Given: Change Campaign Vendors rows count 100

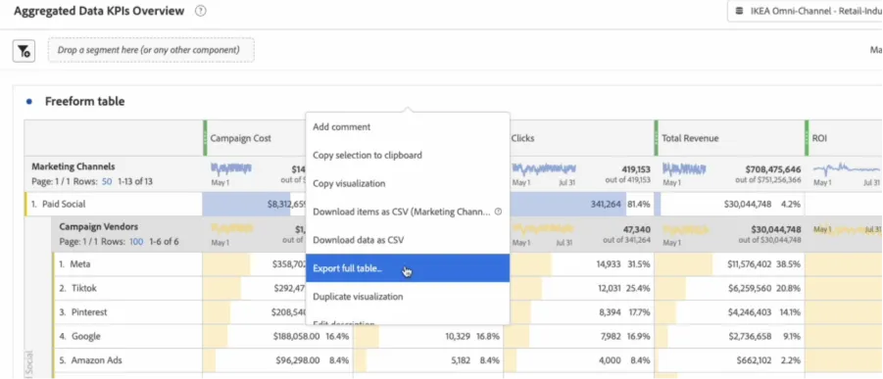Looking at the screenshot, I should tap(136, 242).
